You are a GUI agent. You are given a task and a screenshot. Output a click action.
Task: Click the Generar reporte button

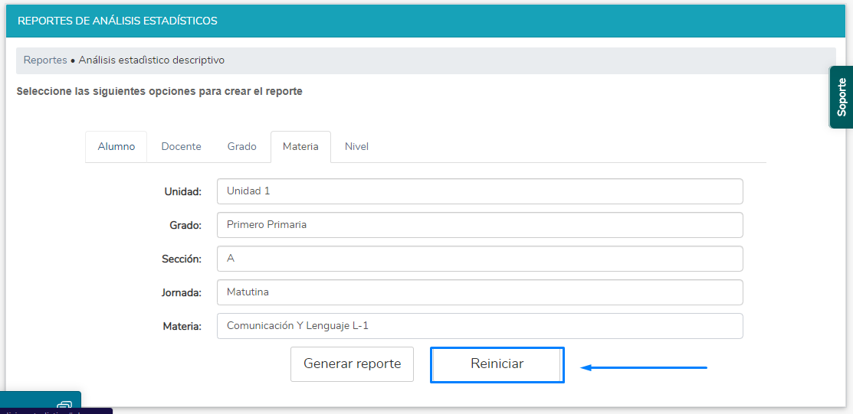click(x=352, y=364)
